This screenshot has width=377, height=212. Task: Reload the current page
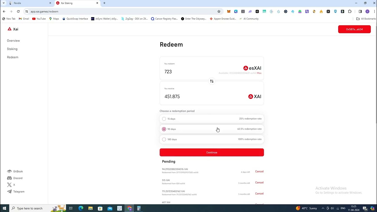[x=18, y=11]
